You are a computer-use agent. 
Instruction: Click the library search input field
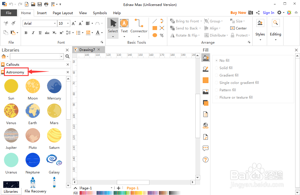[x=35, y=56]
